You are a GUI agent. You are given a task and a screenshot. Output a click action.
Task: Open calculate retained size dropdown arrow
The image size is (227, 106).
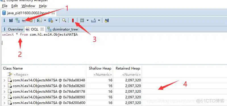click(88, 20)
